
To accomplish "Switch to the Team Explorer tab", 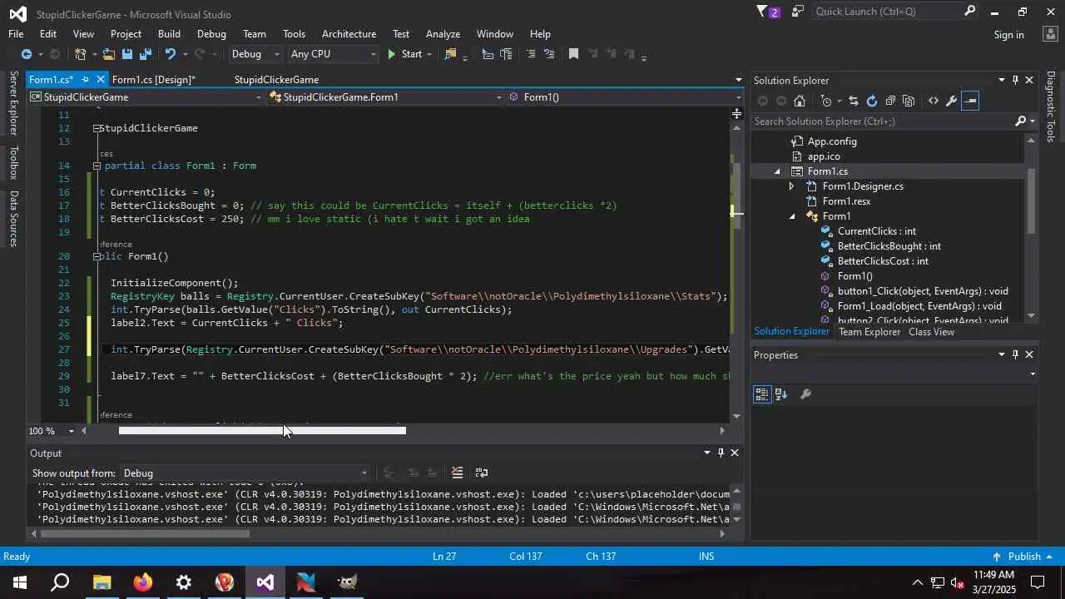I will (869, 332).
